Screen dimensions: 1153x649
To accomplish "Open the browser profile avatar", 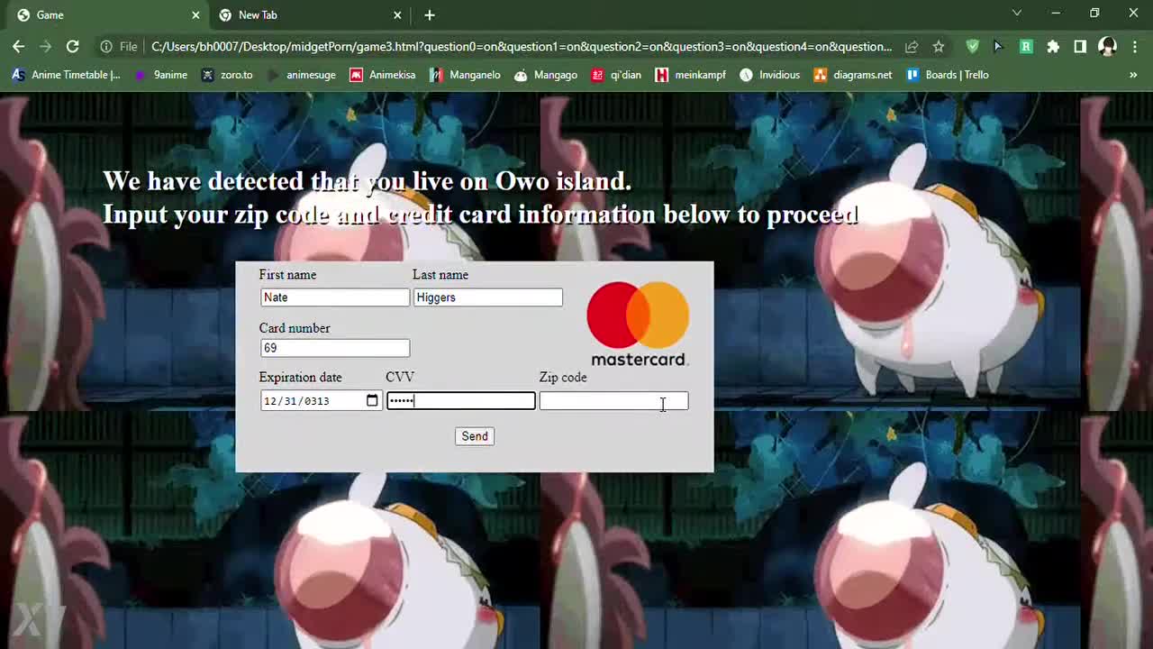I will [1107, 47].
